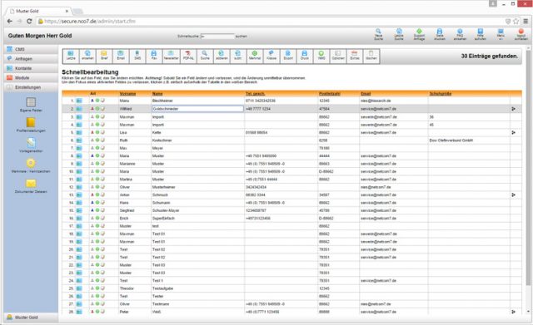This screenshot has width=533, height=325.
Task: Toggle the green status dot in row 5
Action: pos(97,132)
